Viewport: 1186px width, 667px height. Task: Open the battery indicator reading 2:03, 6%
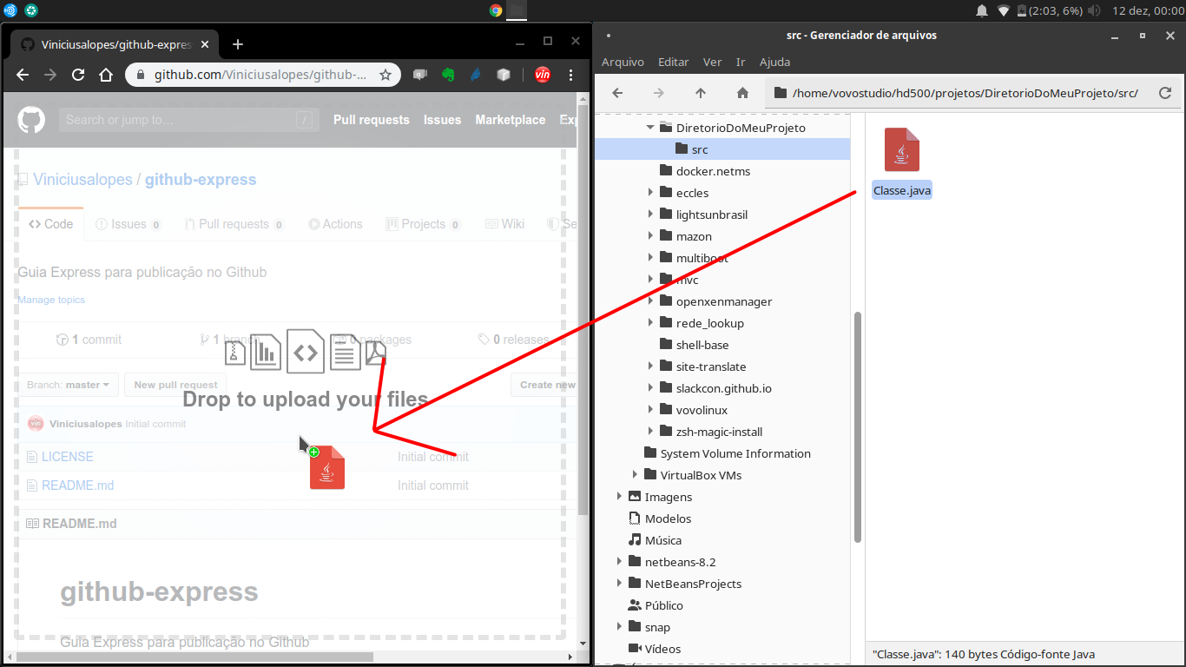point(1049,10)
